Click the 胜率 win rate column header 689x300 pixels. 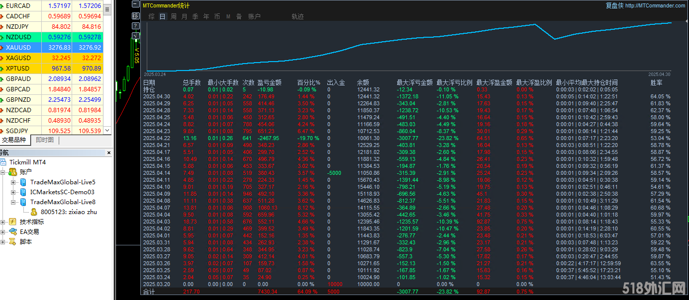click(656, 82)
